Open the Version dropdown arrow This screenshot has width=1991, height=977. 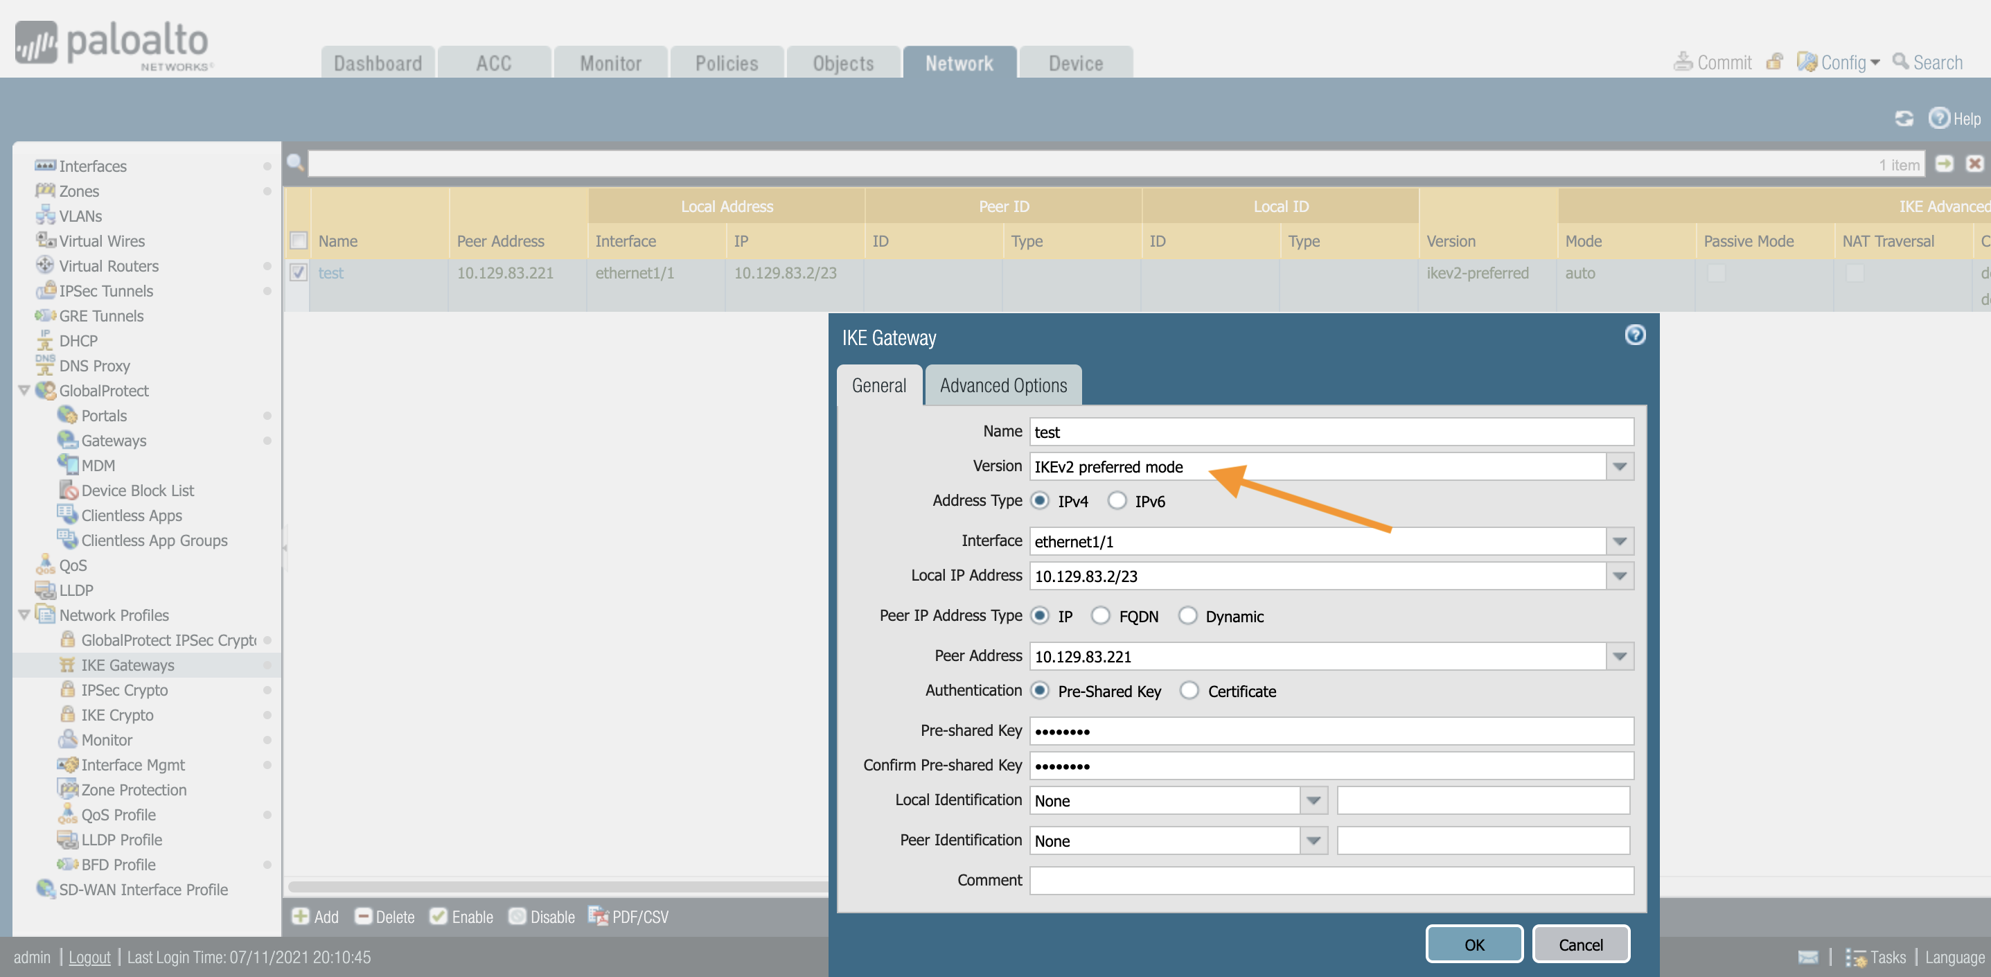(1619, 467)
